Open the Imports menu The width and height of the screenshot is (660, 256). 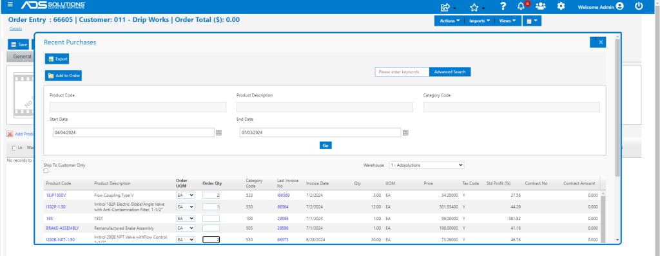pos(480,21)
